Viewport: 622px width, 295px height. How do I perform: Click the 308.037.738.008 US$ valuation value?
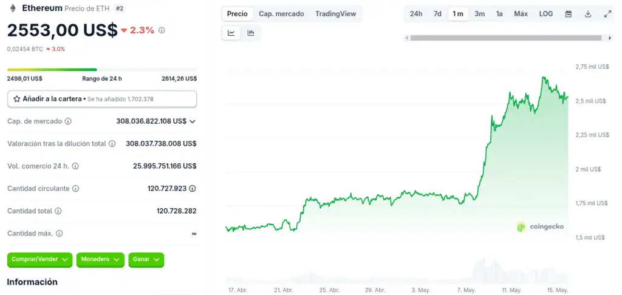click(x=161, y=143)
